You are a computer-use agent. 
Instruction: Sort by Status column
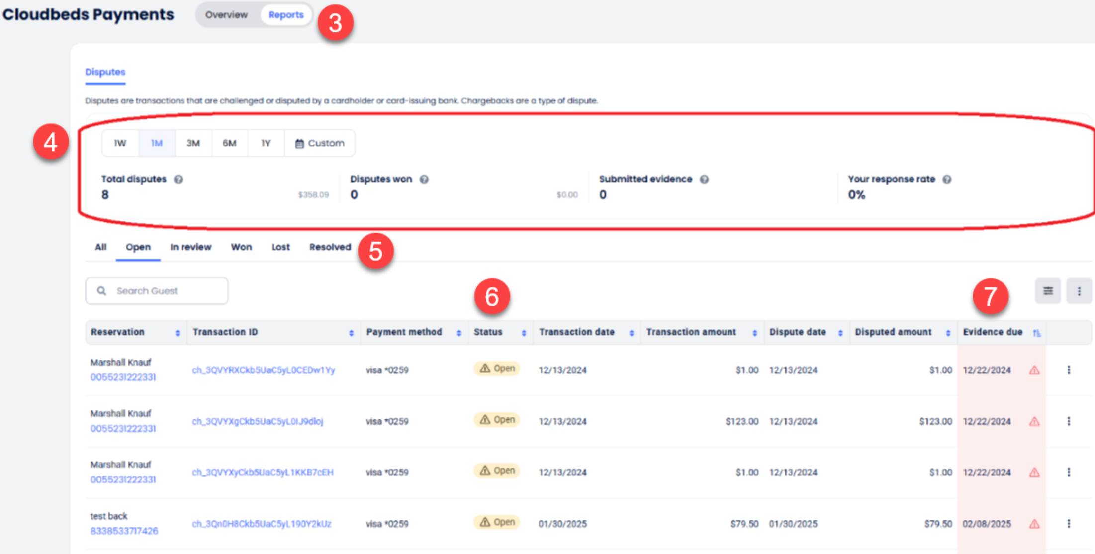(524, 333)
